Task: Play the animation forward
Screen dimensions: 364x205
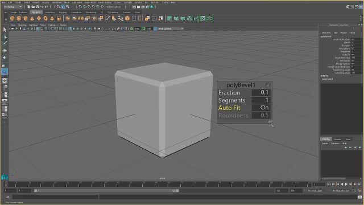Action: coord(346,184)
